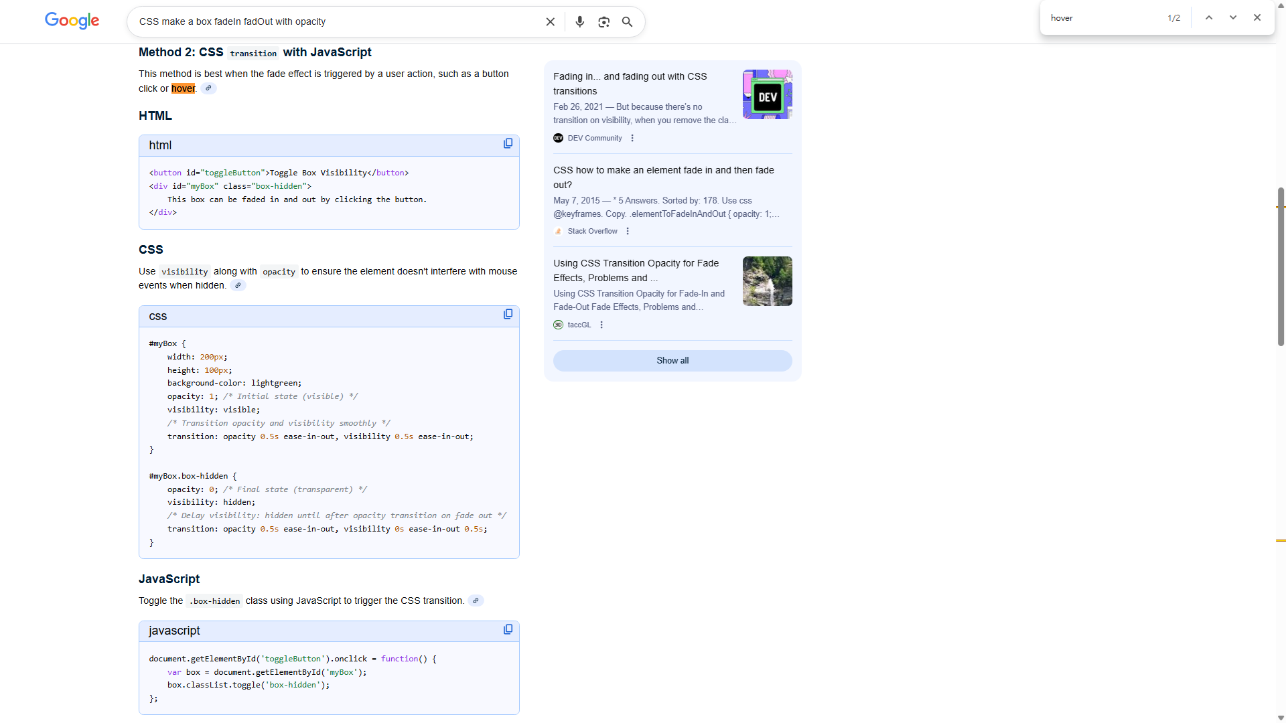Screen dimensions: 1286x723
Task: Click the waterfall thumbnail for taccGL
Action: click(x=767, y=281)
